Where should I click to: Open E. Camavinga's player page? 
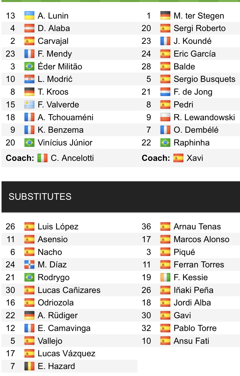(x=64, y=328)
